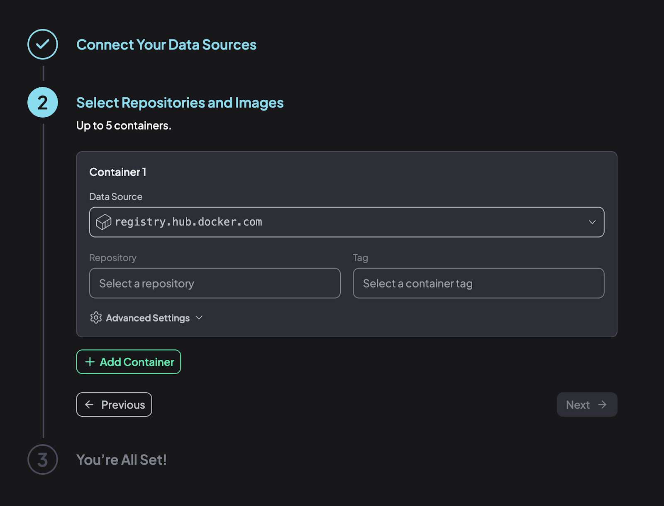Click the Advanced Settings gear icon
The image size is (664, 506).
96,318
